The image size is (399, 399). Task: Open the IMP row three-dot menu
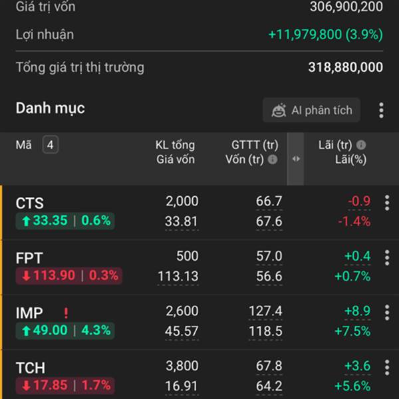coord(387,313)
